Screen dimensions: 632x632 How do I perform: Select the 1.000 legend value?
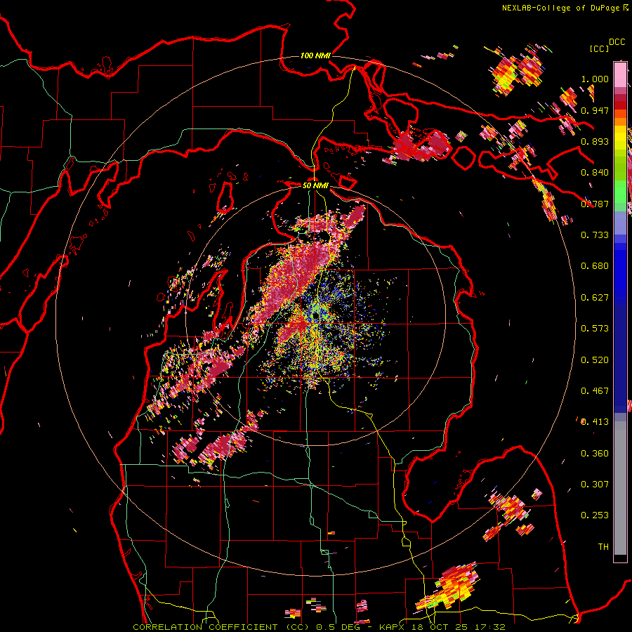coord(595,79)
